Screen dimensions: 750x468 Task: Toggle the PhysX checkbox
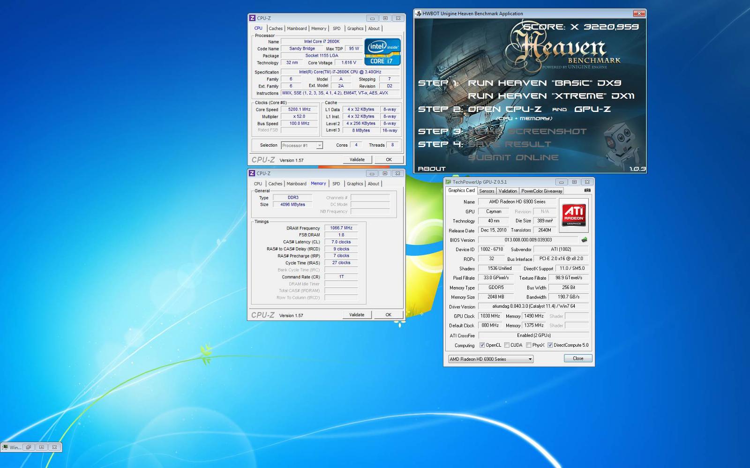pos(528,345)
